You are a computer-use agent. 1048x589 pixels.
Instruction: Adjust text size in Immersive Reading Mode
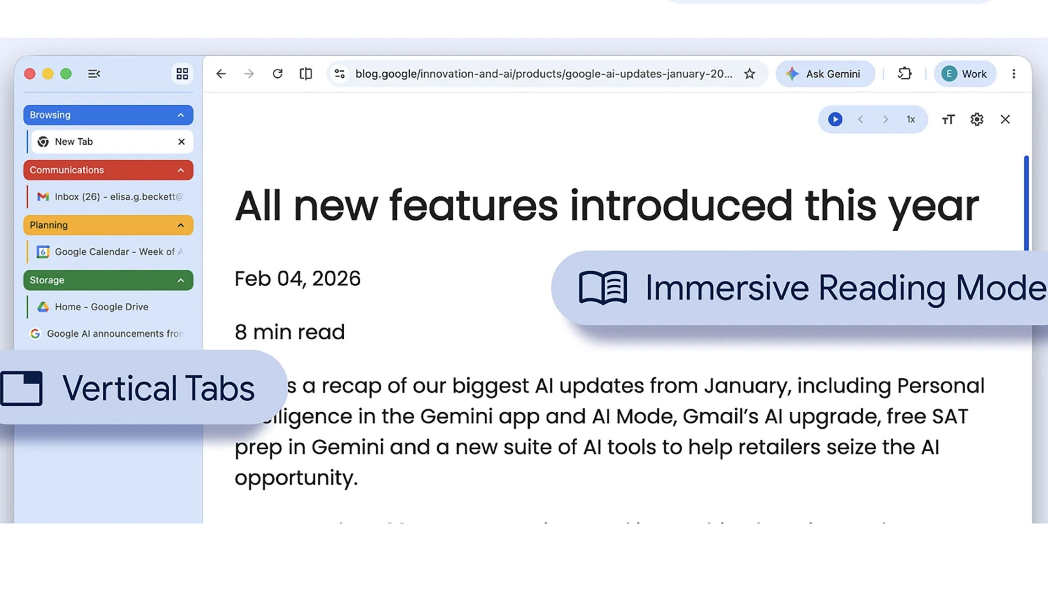947,119
